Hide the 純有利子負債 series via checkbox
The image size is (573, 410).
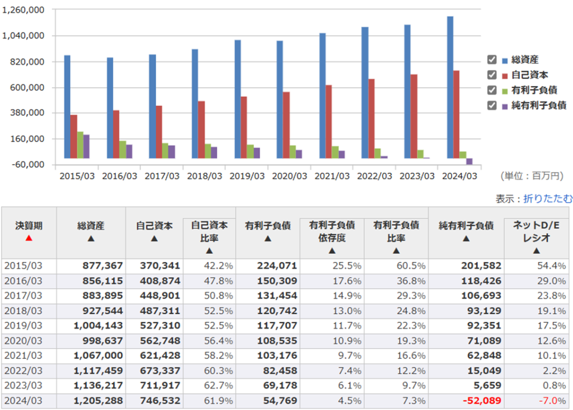(x=492, y=105)
